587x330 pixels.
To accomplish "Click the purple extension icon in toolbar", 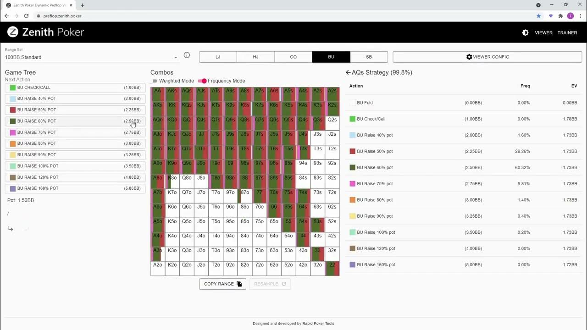I will 551,16.
